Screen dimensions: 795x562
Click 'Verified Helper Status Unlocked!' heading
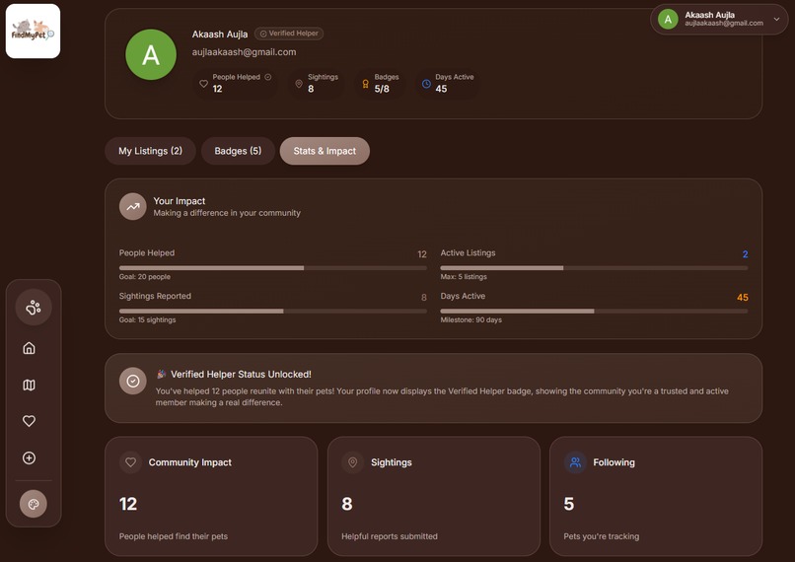coord(241,374)
